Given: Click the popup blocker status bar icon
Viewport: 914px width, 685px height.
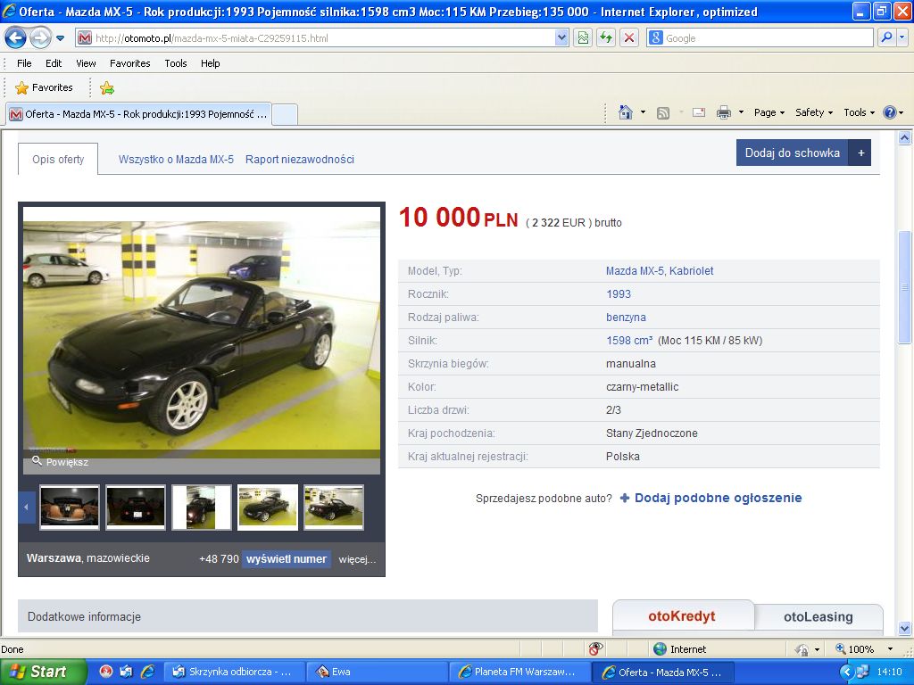Looking at the screenshot, I should [x=595, y=648].
